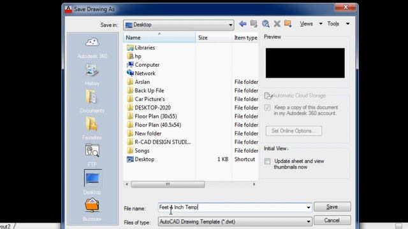Go back to previous folder arrow
The width and height of the screenshot is (408, 229).
click(x=242, y=24)
